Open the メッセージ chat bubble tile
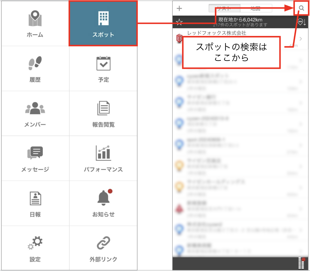Viewport: 310px width, 271px height. click(35, 158)
